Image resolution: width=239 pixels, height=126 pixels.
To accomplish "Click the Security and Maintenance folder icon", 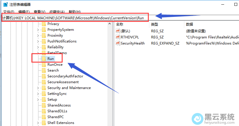I will 44,88.
